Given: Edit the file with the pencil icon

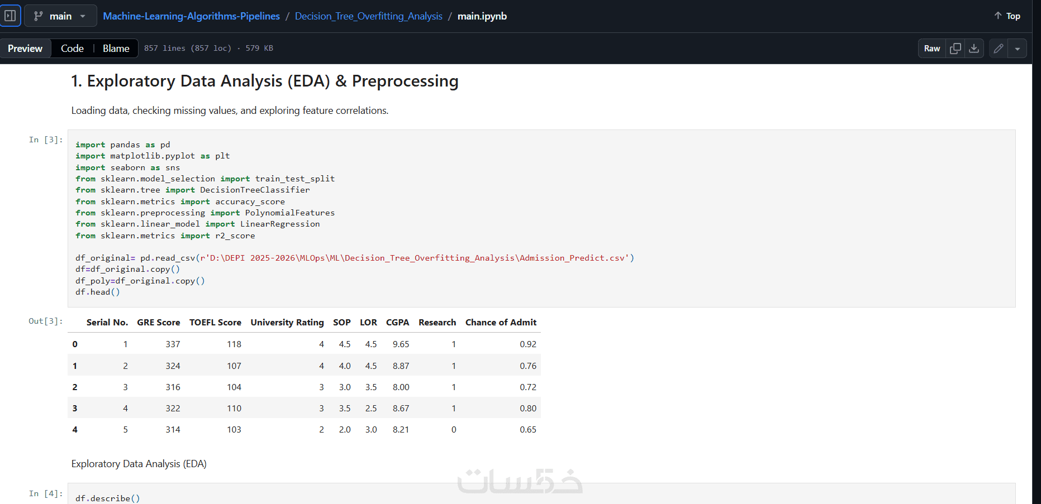Looking at the screenshot, I should click(999, 49).
